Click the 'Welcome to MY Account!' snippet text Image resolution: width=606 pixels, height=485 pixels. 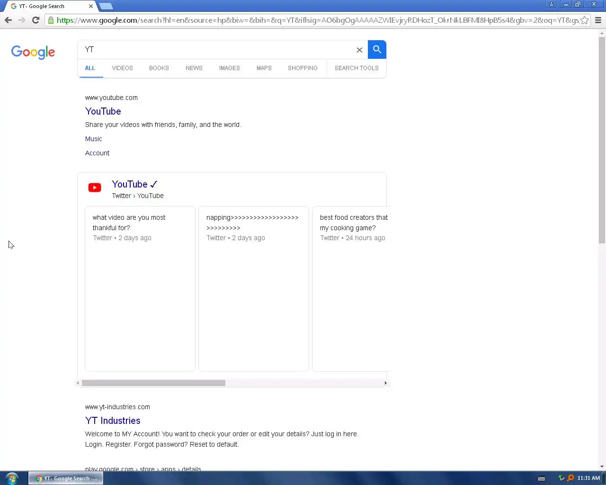[222, 439]
